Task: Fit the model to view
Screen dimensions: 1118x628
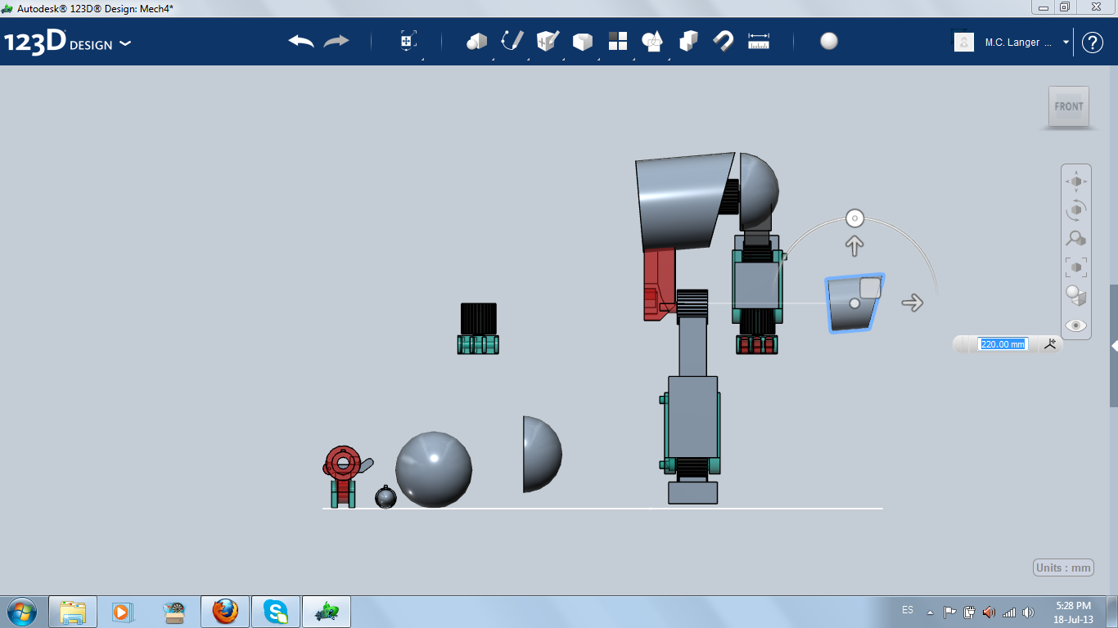Action: 1076,267
